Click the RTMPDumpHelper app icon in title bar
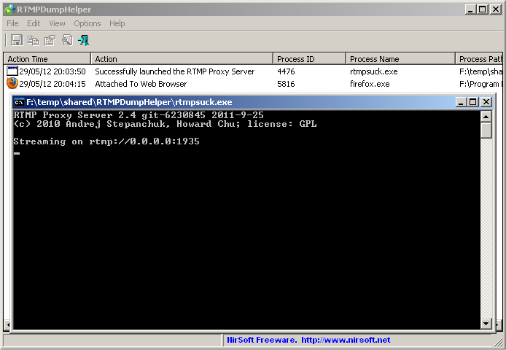 (9, 9)
